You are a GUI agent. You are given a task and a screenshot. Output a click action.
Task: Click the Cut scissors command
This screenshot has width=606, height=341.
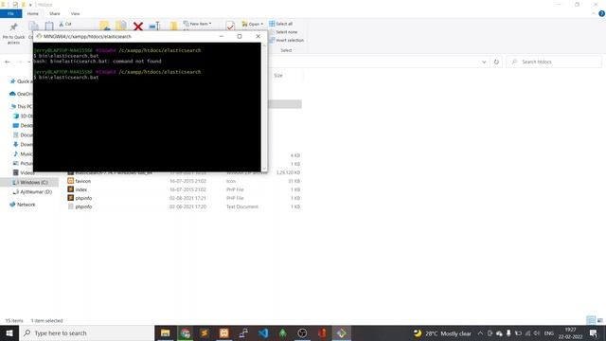coord(65,24)
